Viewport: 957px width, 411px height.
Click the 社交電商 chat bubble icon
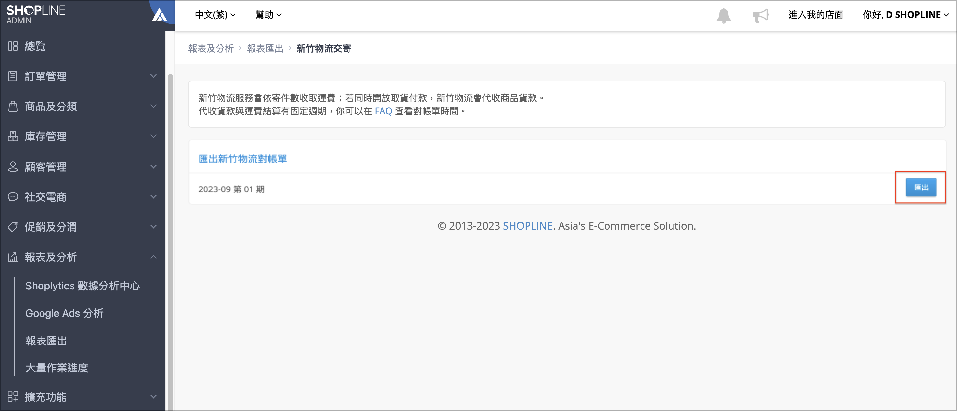point(13,197)
